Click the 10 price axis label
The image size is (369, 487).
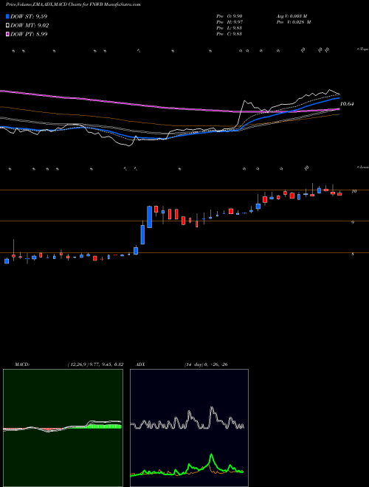click(354, 191)
